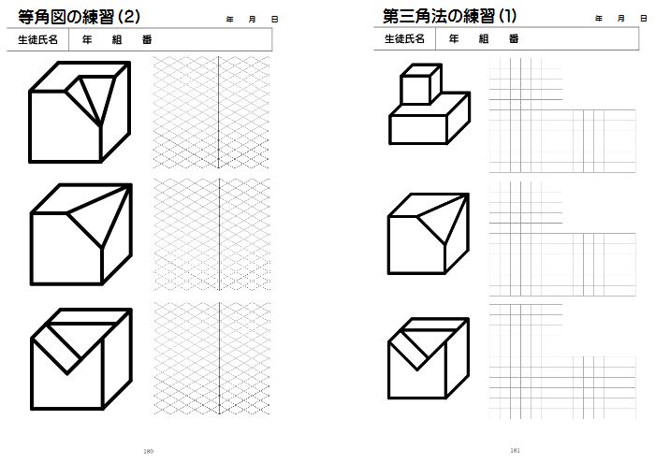Select the right page corner-cut cube figure

coord(429,234)
